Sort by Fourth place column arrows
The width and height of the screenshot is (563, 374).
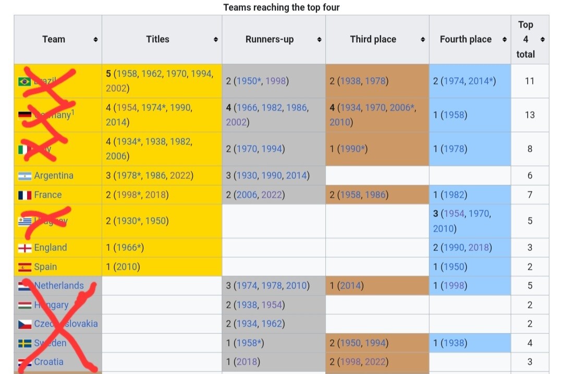tap(505, 40)
